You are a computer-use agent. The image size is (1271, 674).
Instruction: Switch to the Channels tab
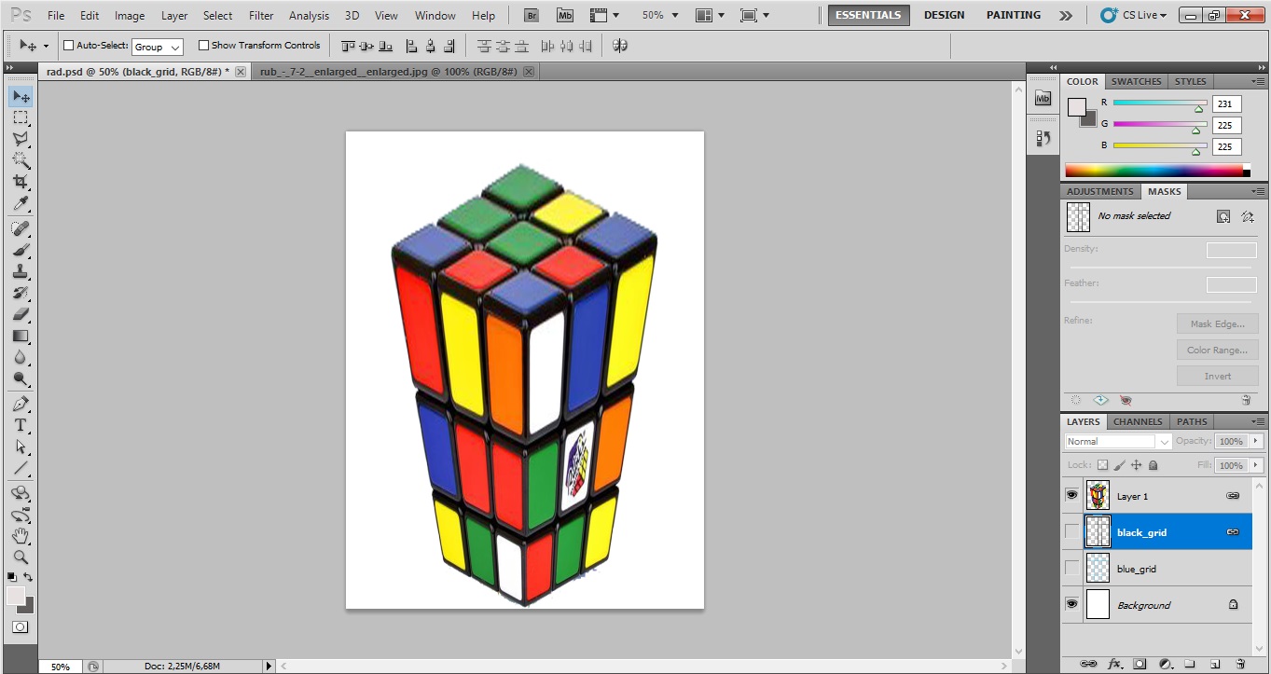tap(1138, 421)
